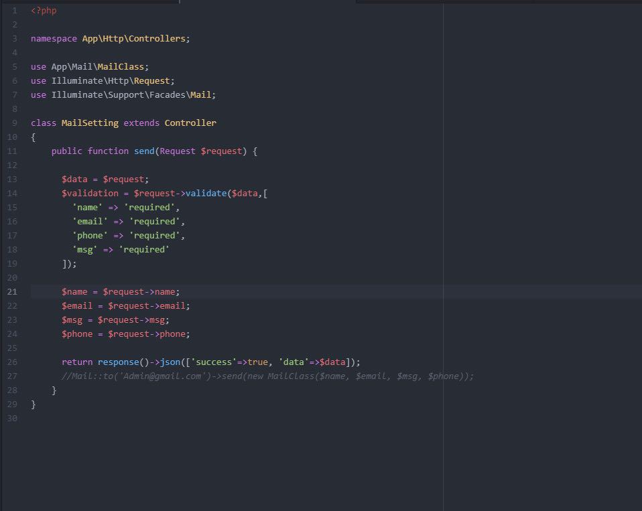Image resolution: width=642 pixels, height=511 pixels.
Task: Click '$msg' variable on line 23
Action: coord(72,320)
